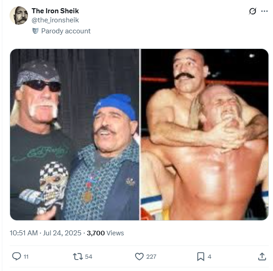Click the Parody account label
The height and width of the screenshot is (271, 273).
click(x=66, y=31)
